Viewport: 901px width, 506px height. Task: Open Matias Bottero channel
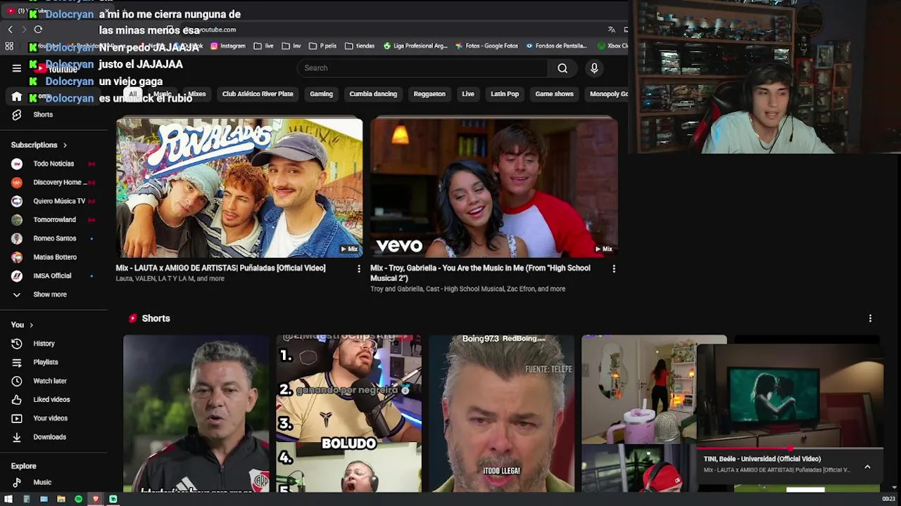click(53, 257)
